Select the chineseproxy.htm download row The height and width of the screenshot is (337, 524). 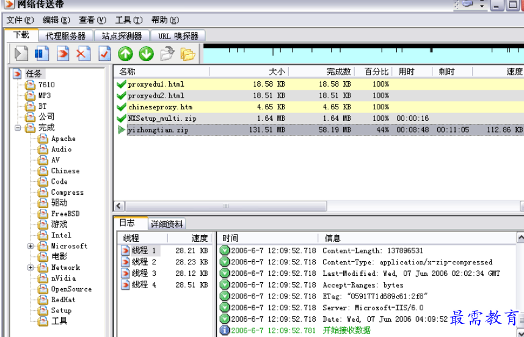coord(319,107)
